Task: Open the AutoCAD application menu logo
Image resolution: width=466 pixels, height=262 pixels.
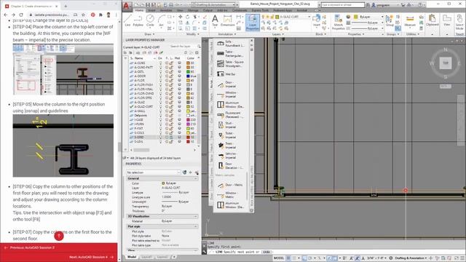Action: (x=127, y=6)
